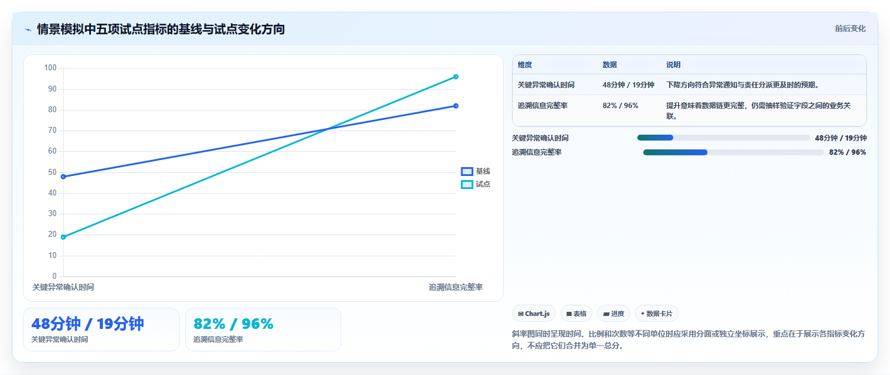Select the 进度 tag chip
890x375 pixels.
click(x=614, y=314)
